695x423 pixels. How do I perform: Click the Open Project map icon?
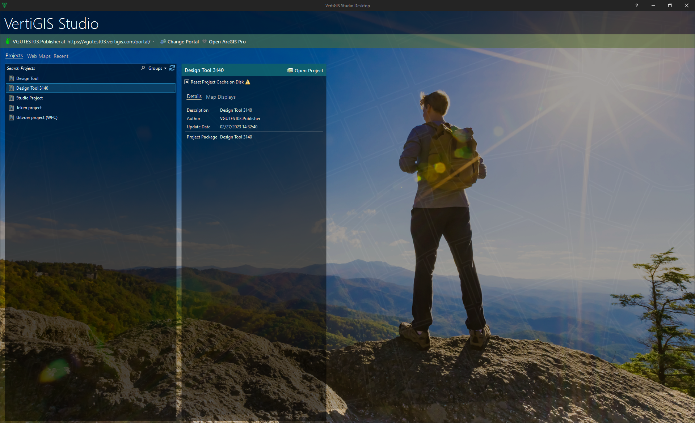(x=290, y=70)
